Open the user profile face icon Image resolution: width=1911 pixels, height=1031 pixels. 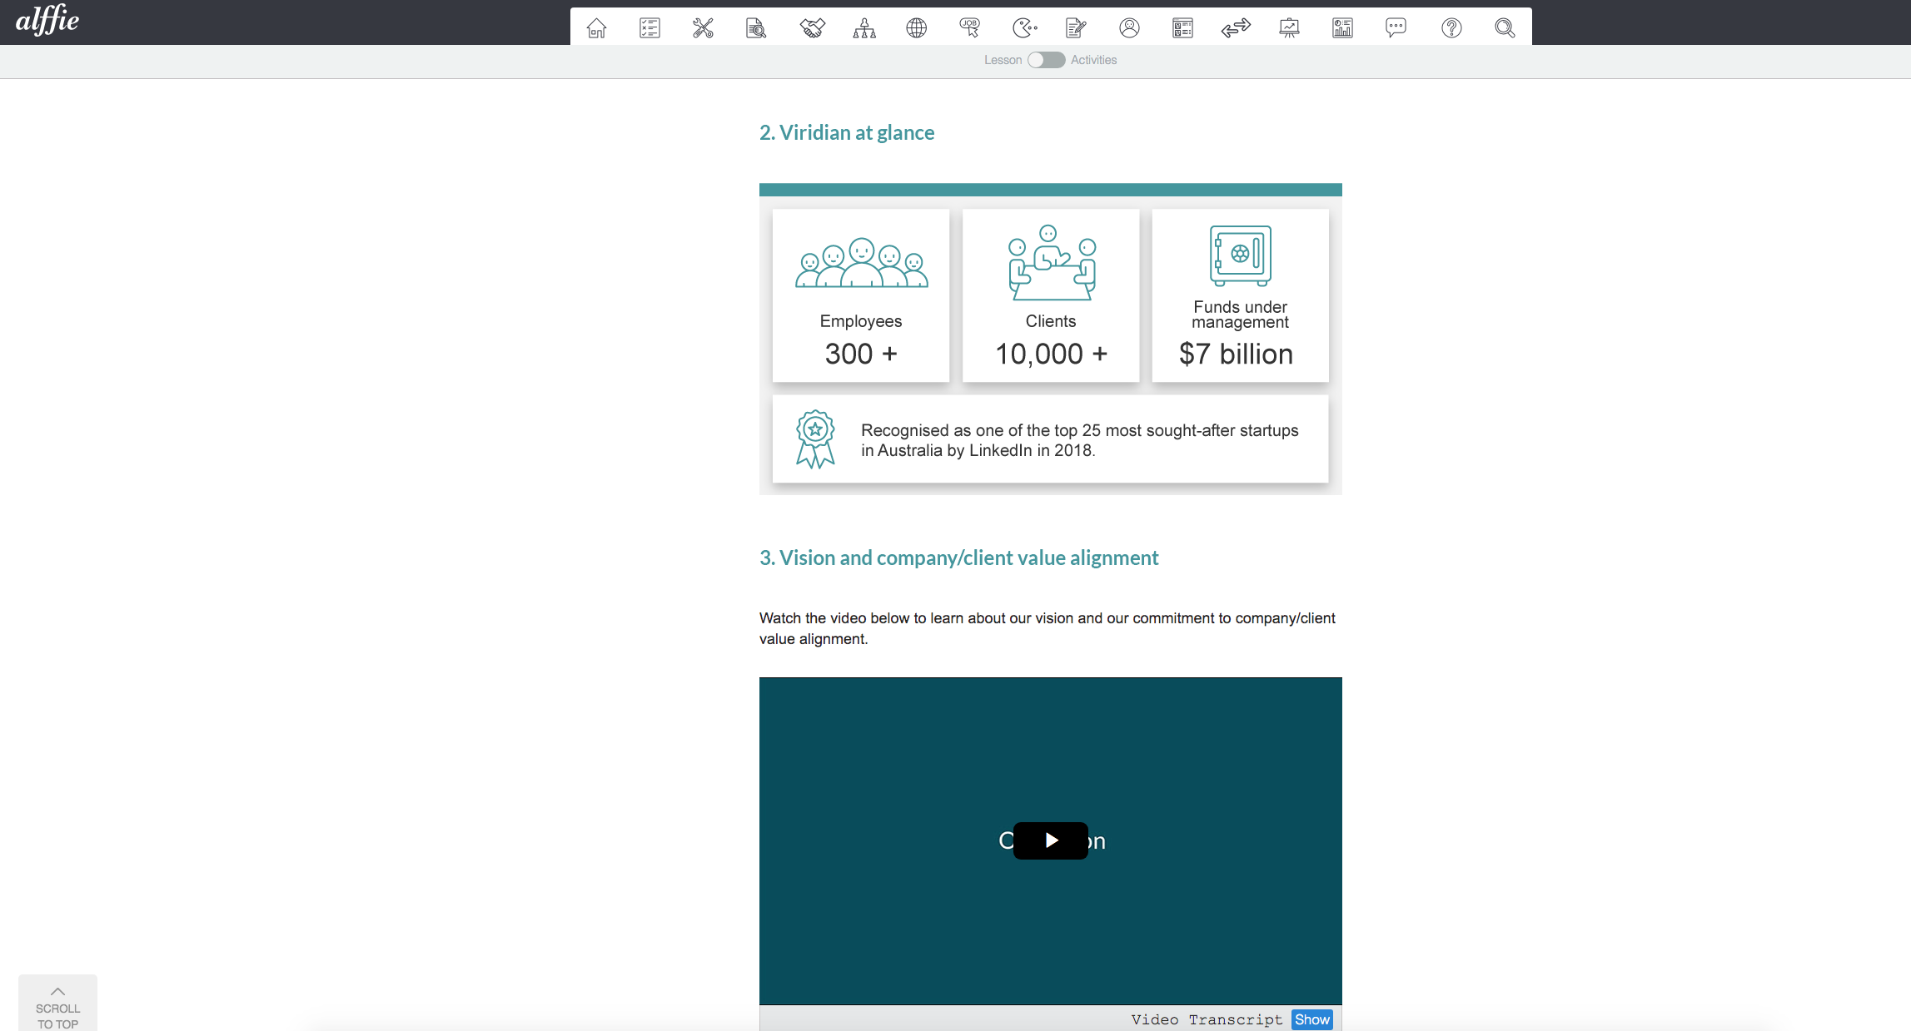[x=1129, y=28]
